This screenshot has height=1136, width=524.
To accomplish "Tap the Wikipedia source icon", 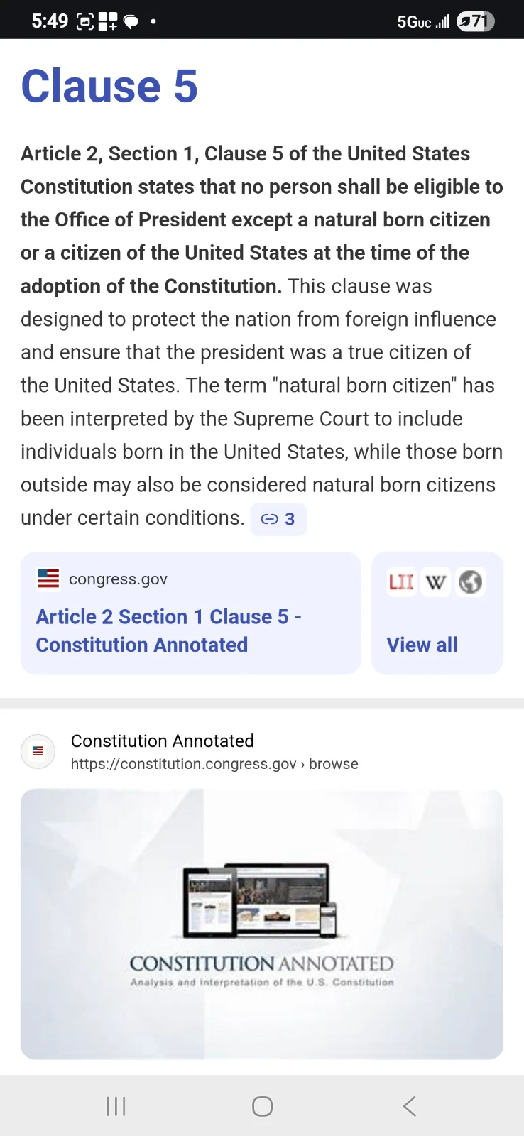I will (x=436, y=582).
